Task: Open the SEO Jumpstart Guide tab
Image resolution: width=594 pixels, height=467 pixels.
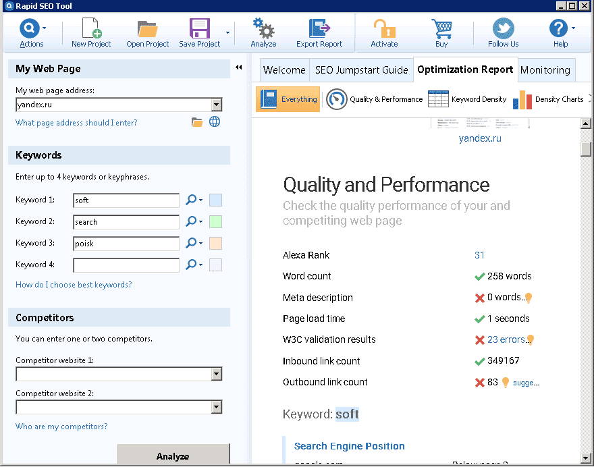Action: pos(361,70)
